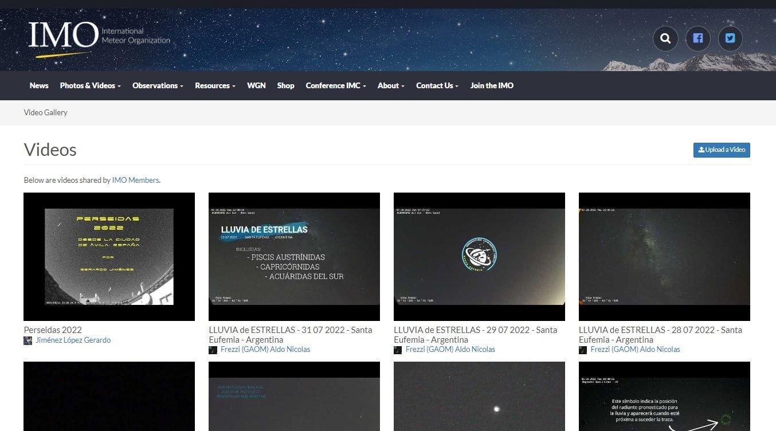Open second-row thumbnail with radiant symbol text

point(664,397)
